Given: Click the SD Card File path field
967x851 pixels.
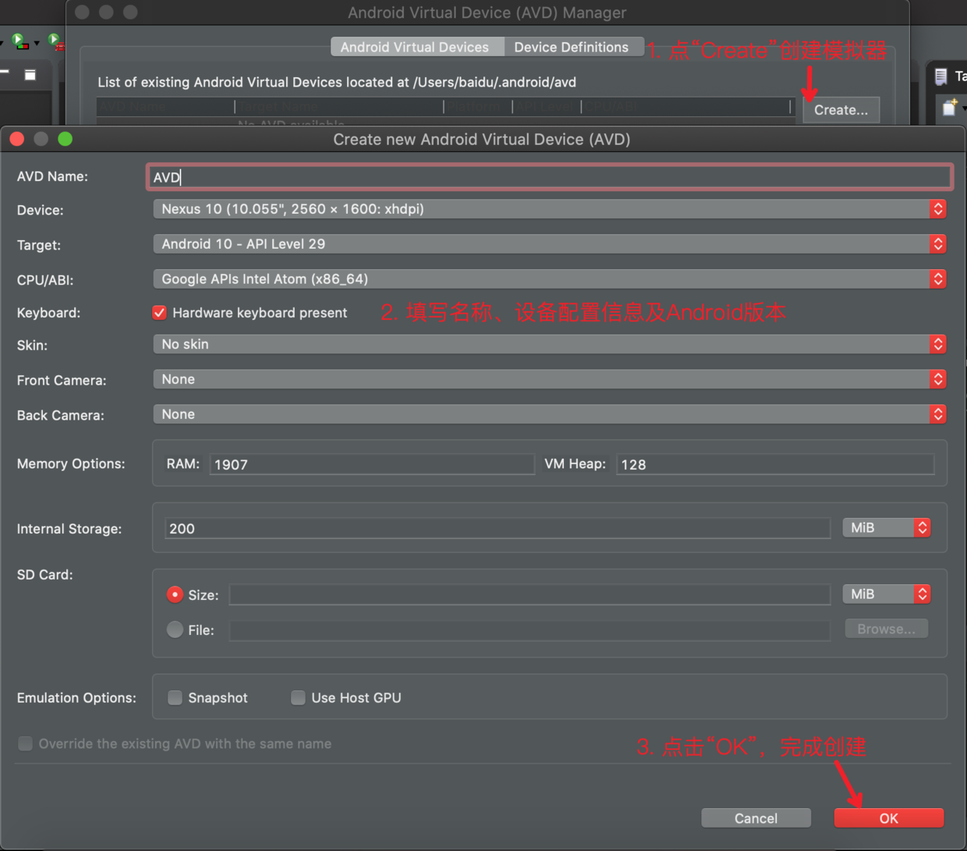Looking at the screenshot, I should (x=530, y=630).
